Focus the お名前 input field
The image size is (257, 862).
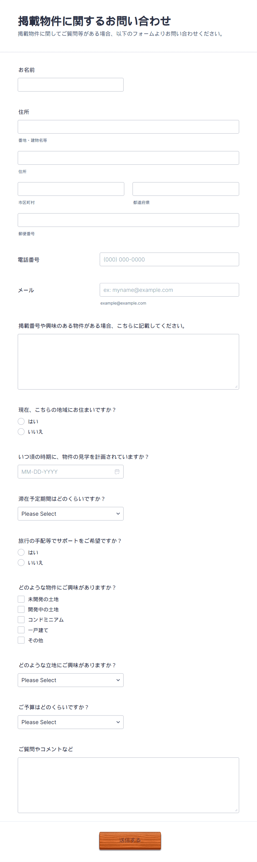click(x=71, y=85)
